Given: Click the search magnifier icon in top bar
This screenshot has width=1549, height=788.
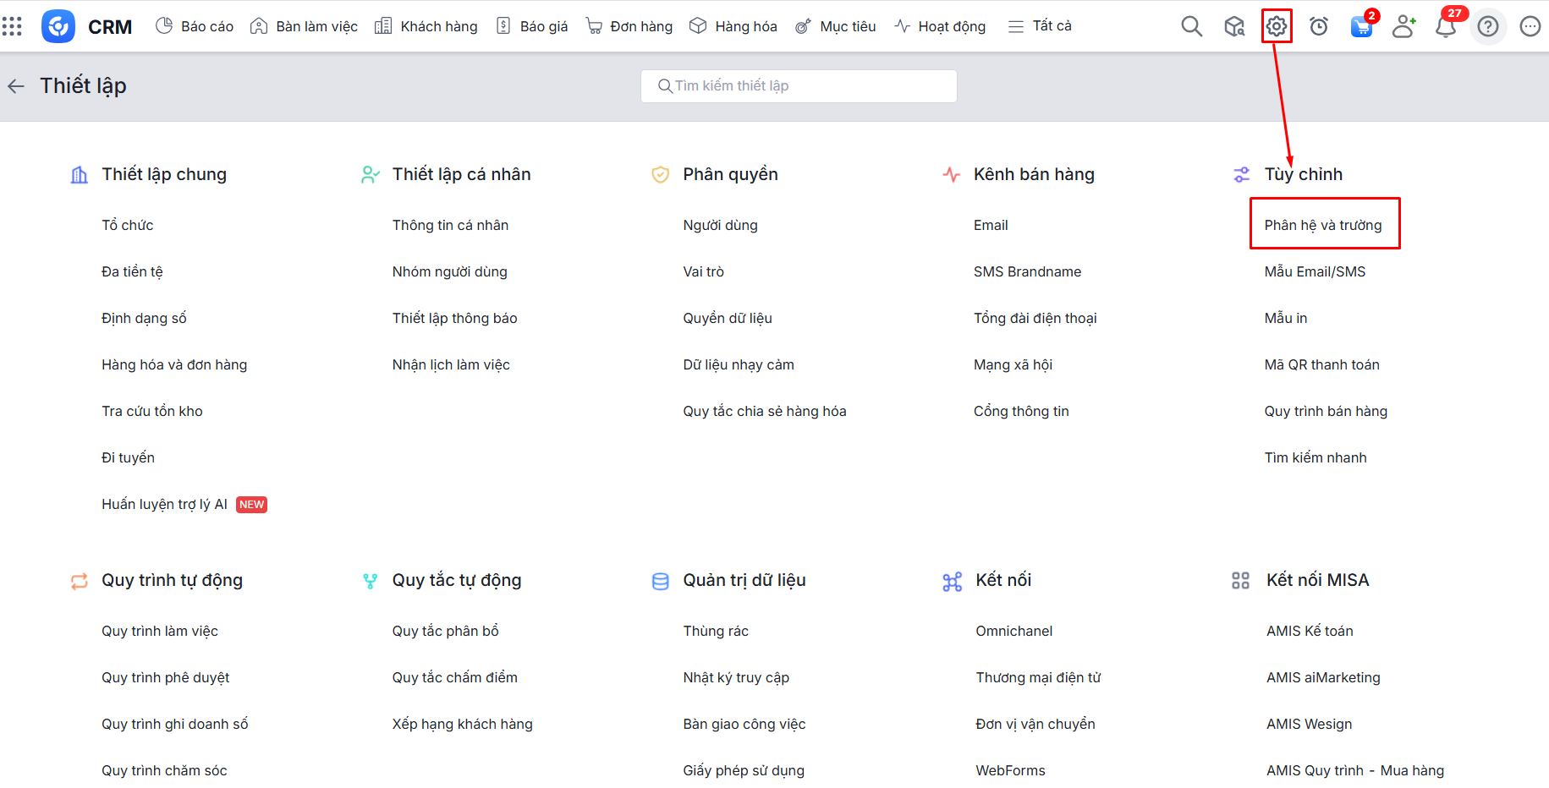Looking at the screenshot, I should pos(1191,26).
